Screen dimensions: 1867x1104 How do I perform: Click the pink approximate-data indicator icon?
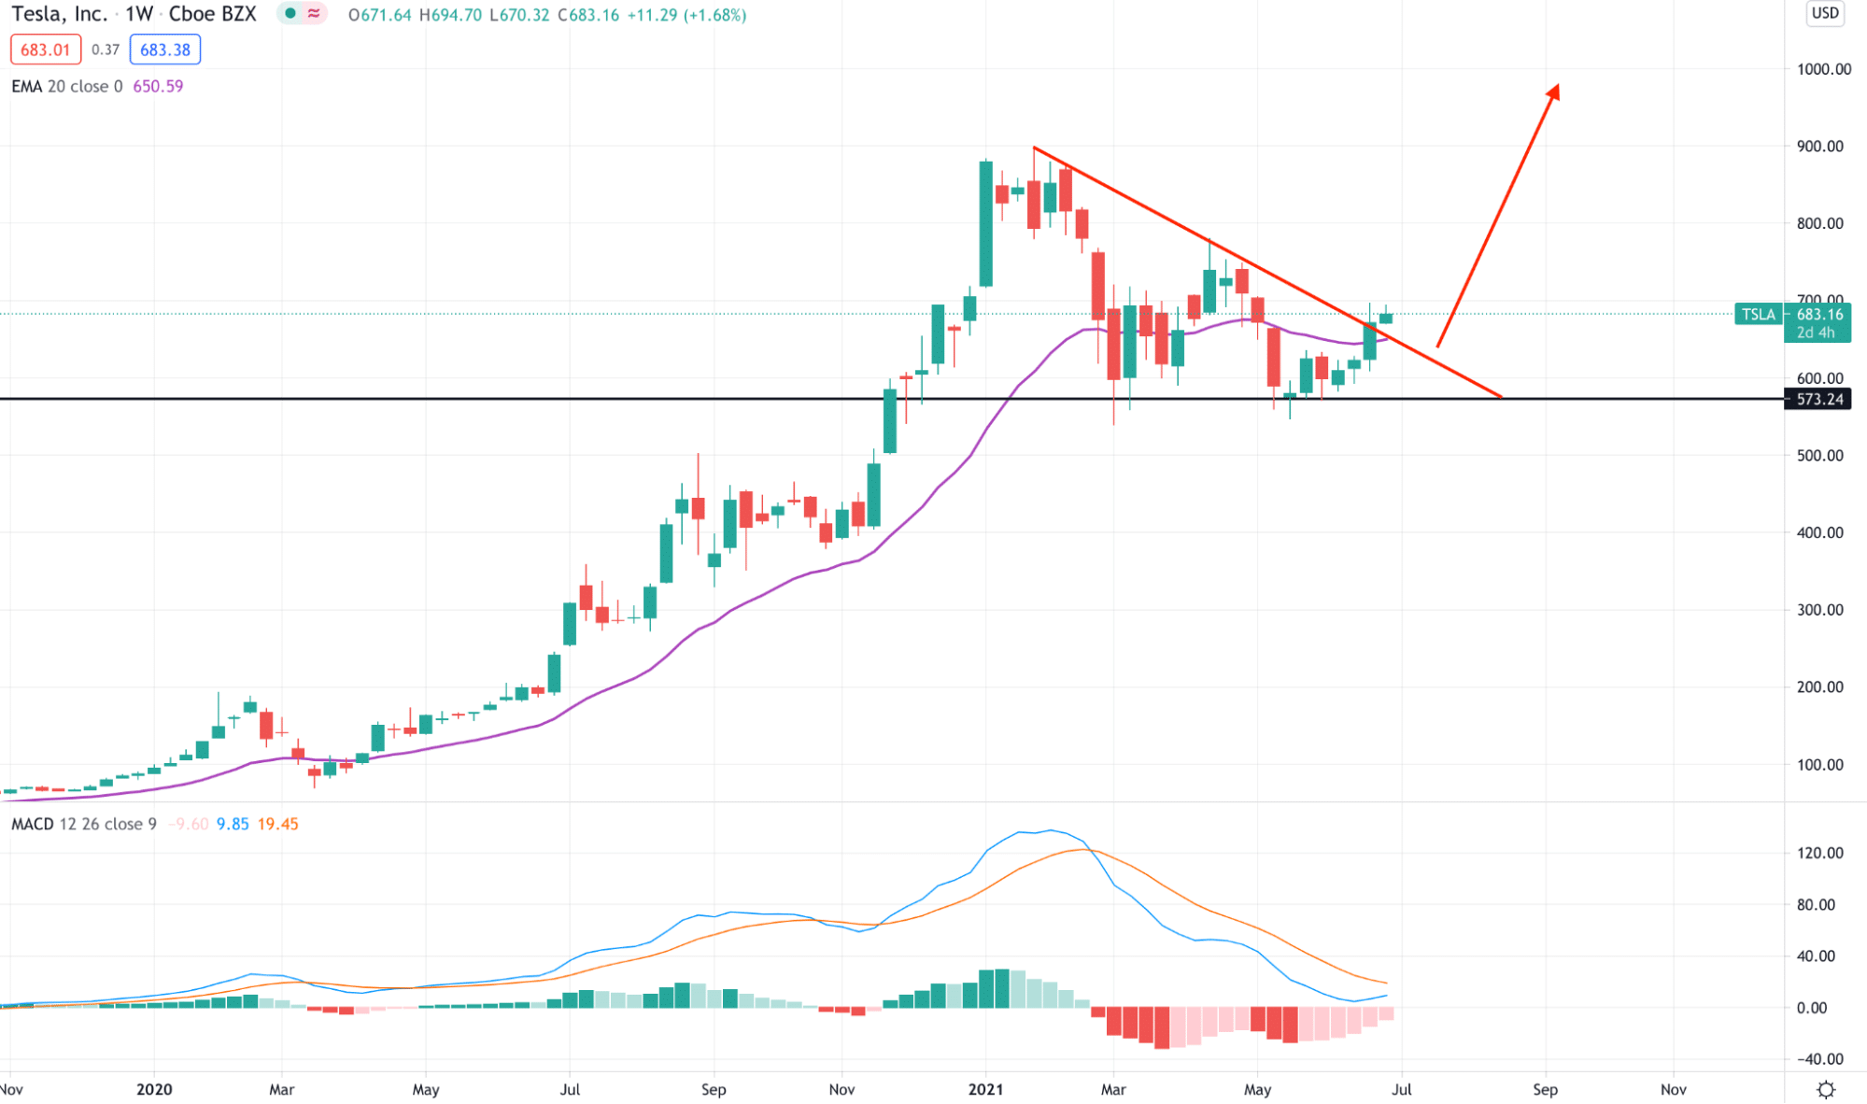pyautogui.click(x=314, y=14)
